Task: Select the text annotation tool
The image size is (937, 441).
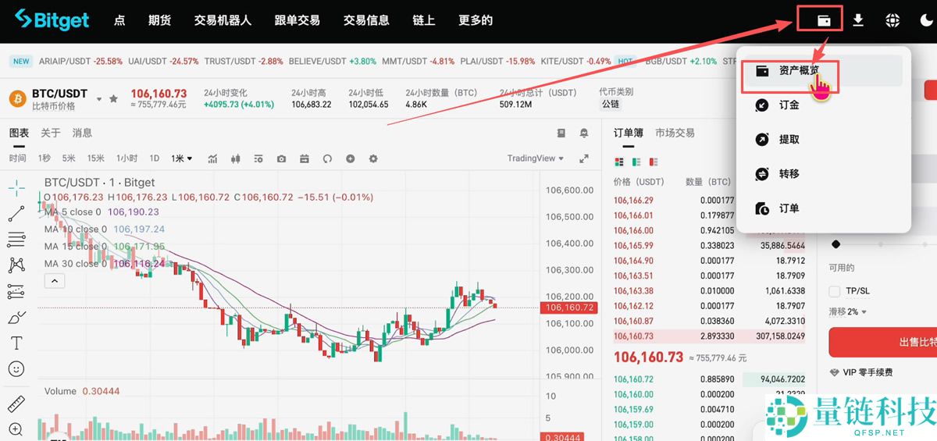Action: tap(16, 343)
